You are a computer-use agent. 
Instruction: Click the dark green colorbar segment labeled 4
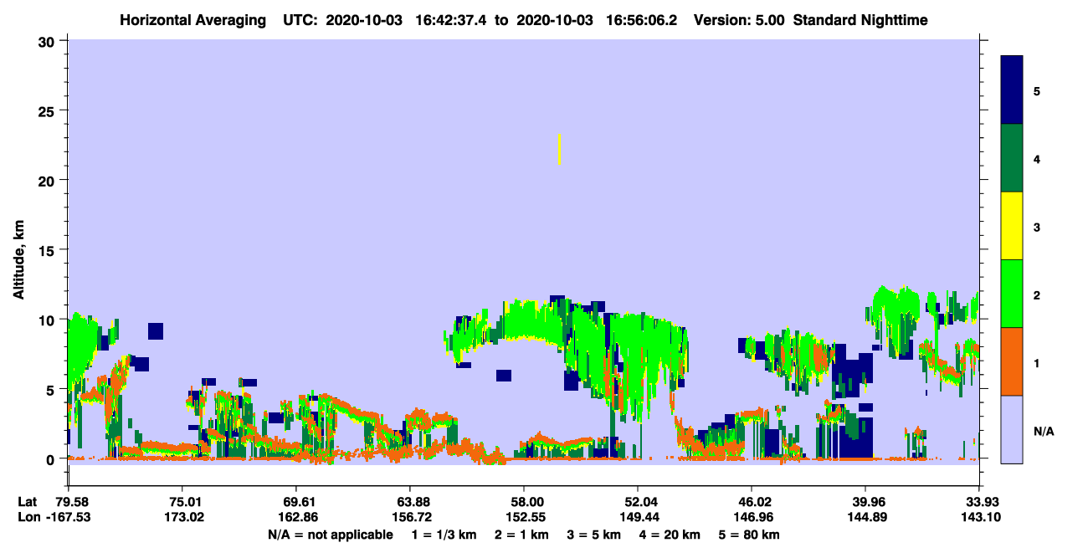pyautogui.click(x=1012, y=158)
